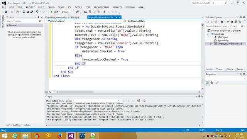Click the Solution Explorer search magnifier icon
This screenshot has height=139, width=247.
pyautogui.click(x=242, y=26)
